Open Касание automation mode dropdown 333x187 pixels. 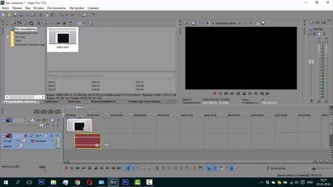(53, 141)
